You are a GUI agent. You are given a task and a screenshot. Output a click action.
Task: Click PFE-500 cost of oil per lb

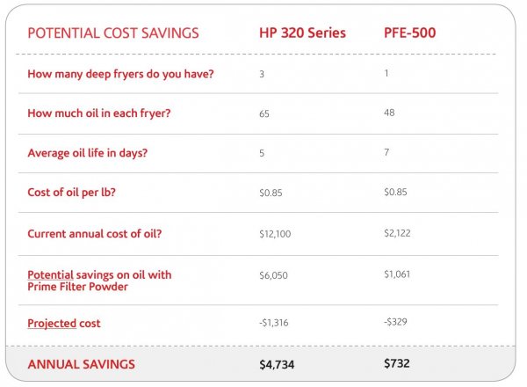coord(396,193)
